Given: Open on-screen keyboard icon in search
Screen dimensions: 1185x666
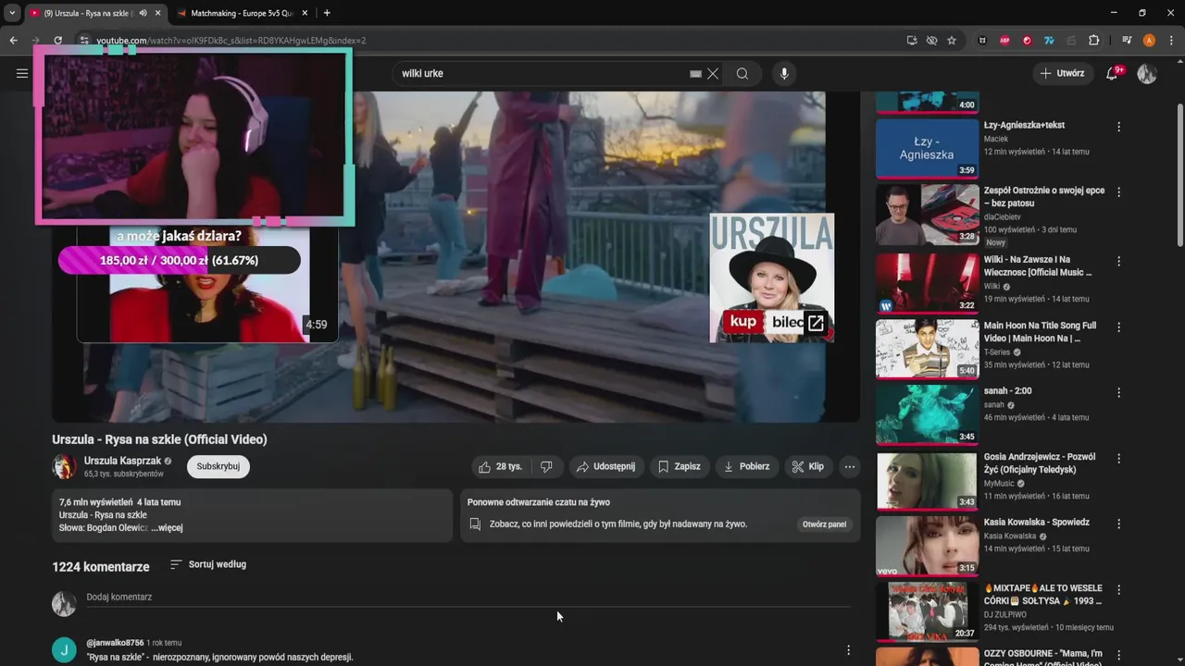Looking at the screenshot, I should click(x=695, y=74).
